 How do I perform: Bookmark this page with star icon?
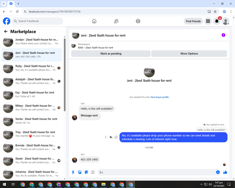[x=215, y=12]
